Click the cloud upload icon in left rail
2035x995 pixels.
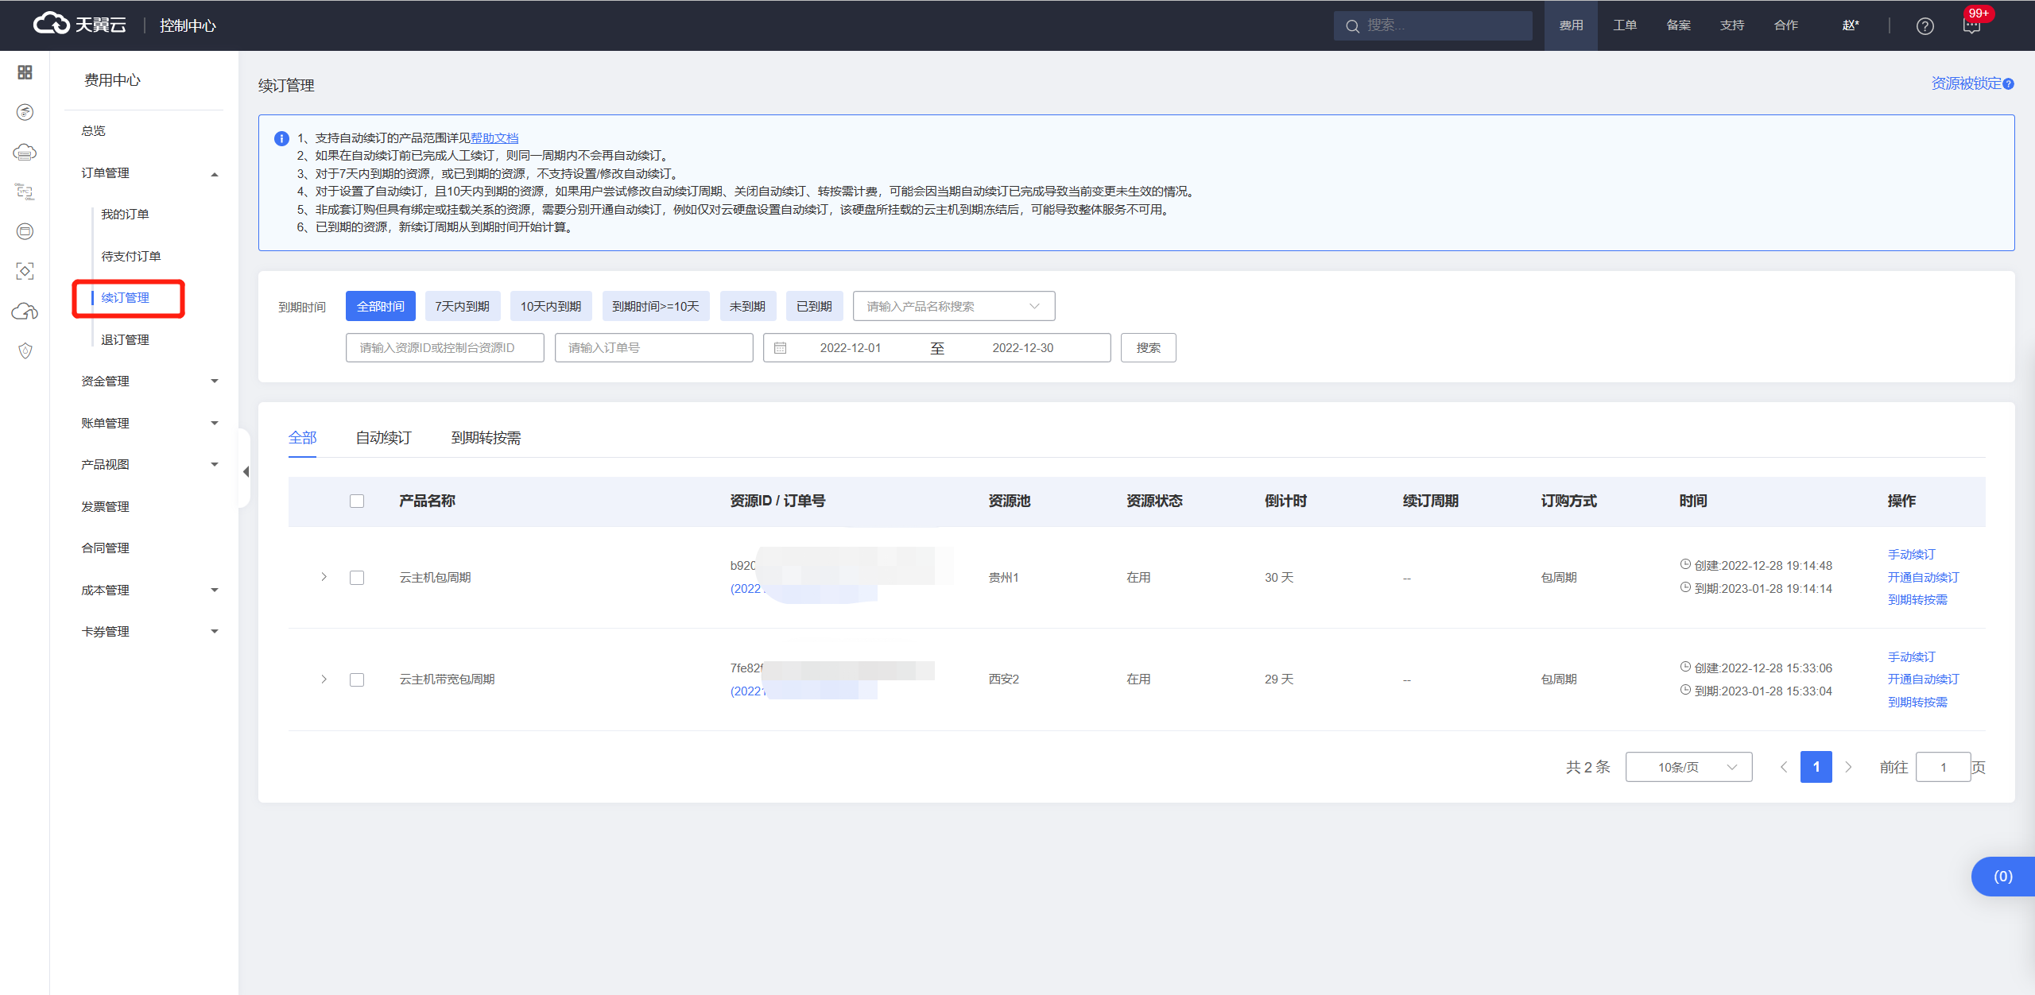click(25, 311)
